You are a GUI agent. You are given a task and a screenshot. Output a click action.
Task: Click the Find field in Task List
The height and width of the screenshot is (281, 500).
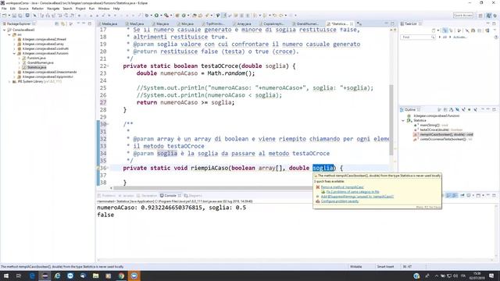417,37
